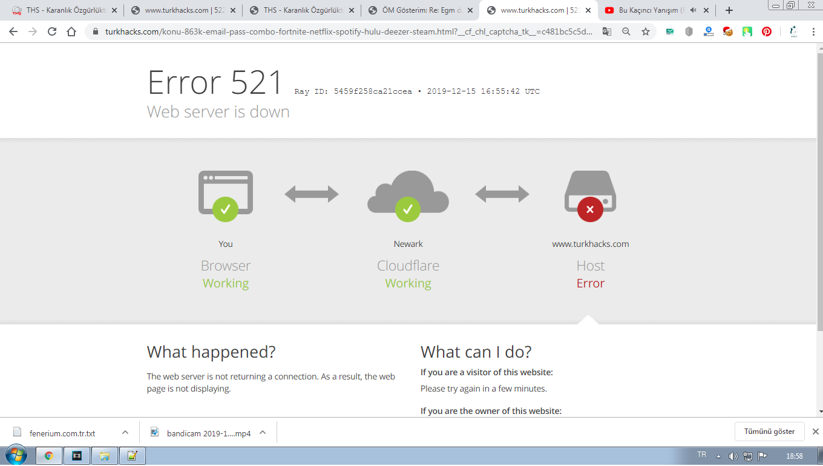Mute the YouTube tab via speaker icon

point(693,10)
